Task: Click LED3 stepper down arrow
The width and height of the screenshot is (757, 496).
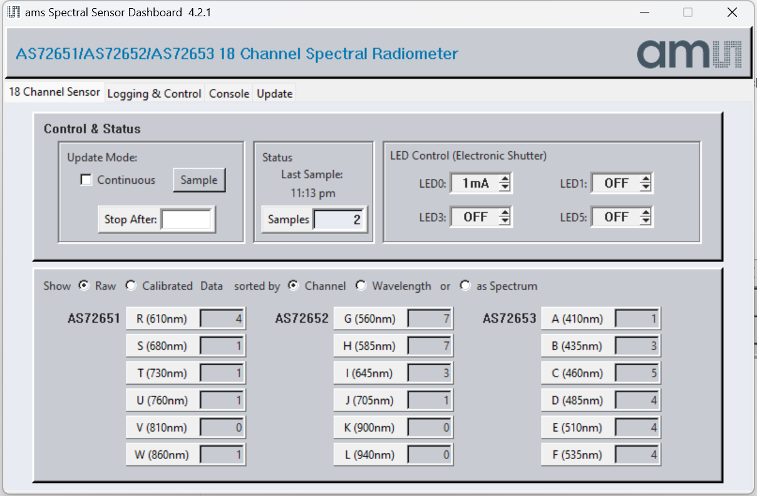Action: 505,221
